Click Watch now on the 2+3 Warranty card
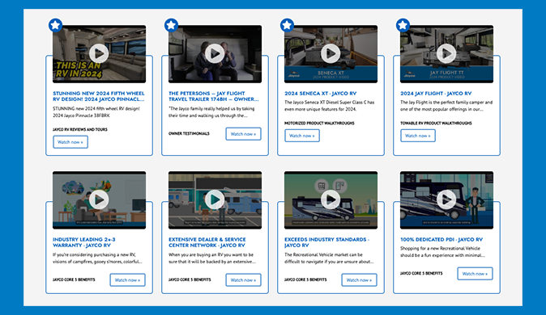The height and width of the screenshot is (315, 546). pos(127,280)
